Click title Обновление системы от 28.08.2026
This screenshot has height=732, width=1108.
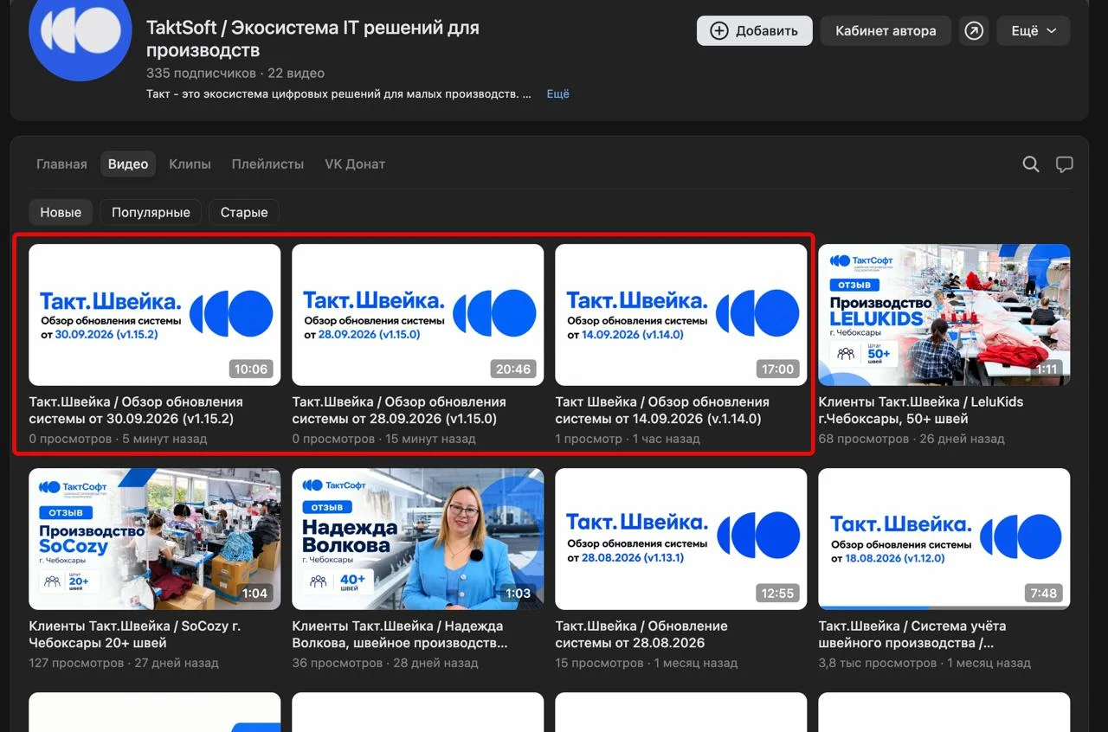click(641, 634)
